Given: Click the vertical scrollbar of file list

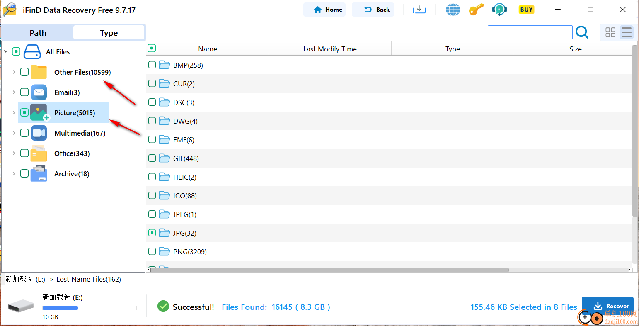Looking at the screenshot, I should click(x=635, y=131).
